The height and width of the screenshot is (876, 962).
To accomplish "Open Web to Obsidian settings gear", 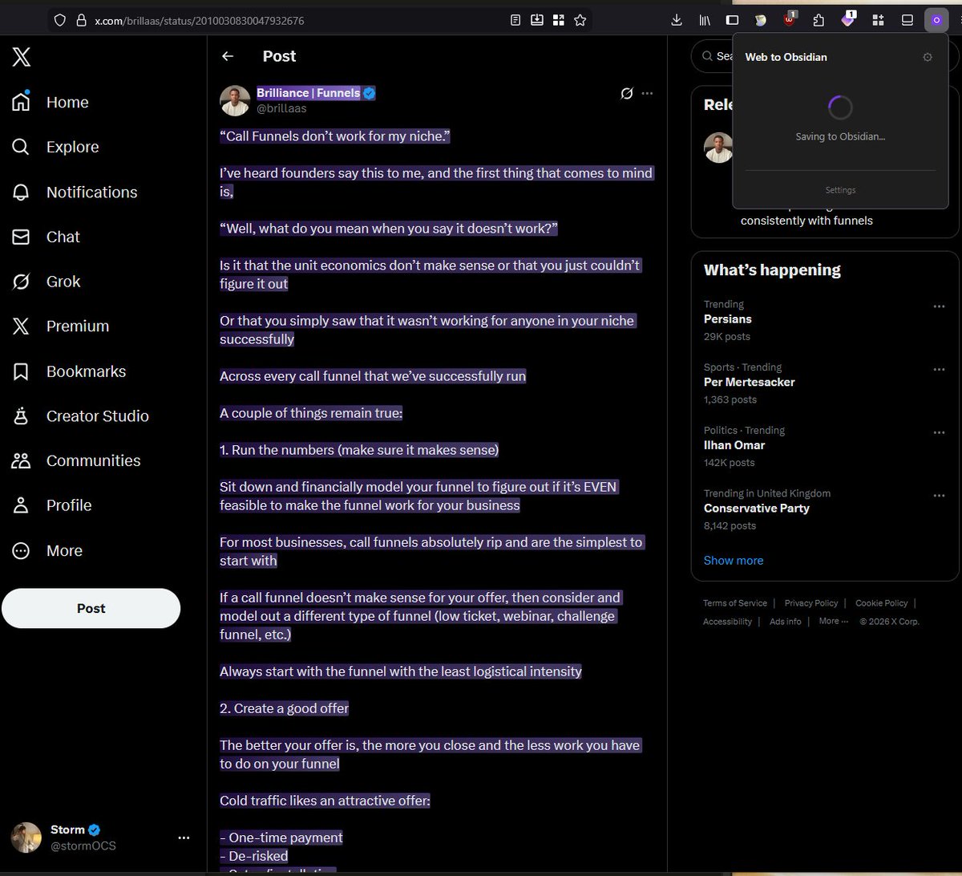I will coord(928,57).
